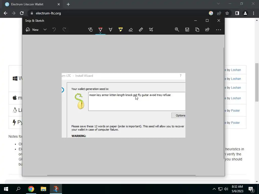This screenshot has width=259, height=194.
Task: Click the seed sprout image
Action: click(79, 101)
